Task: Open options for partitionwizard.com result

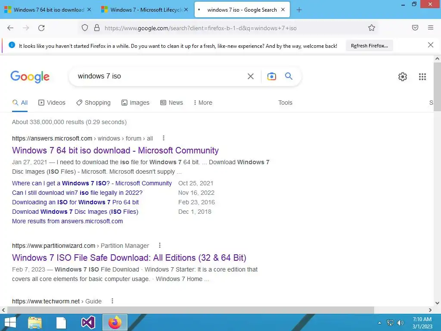Action: point(159,245)
